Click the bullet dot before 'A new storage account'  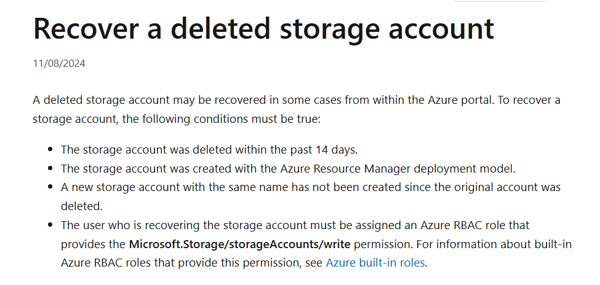click(x=50, y=187)
